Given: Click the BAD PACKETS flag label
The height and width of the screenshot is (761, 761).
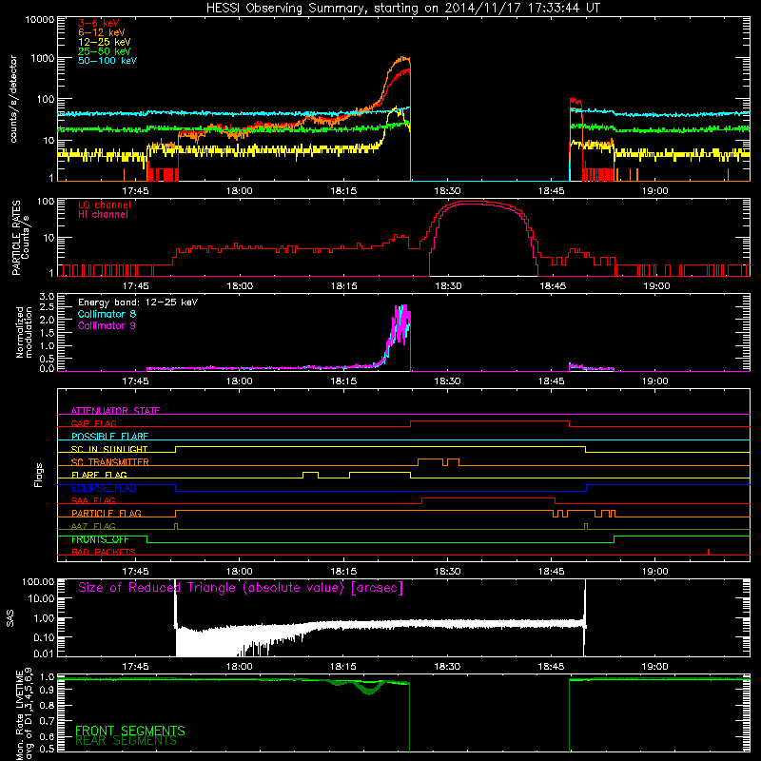Looking at the screenshot, I should (x=104, y=552).
